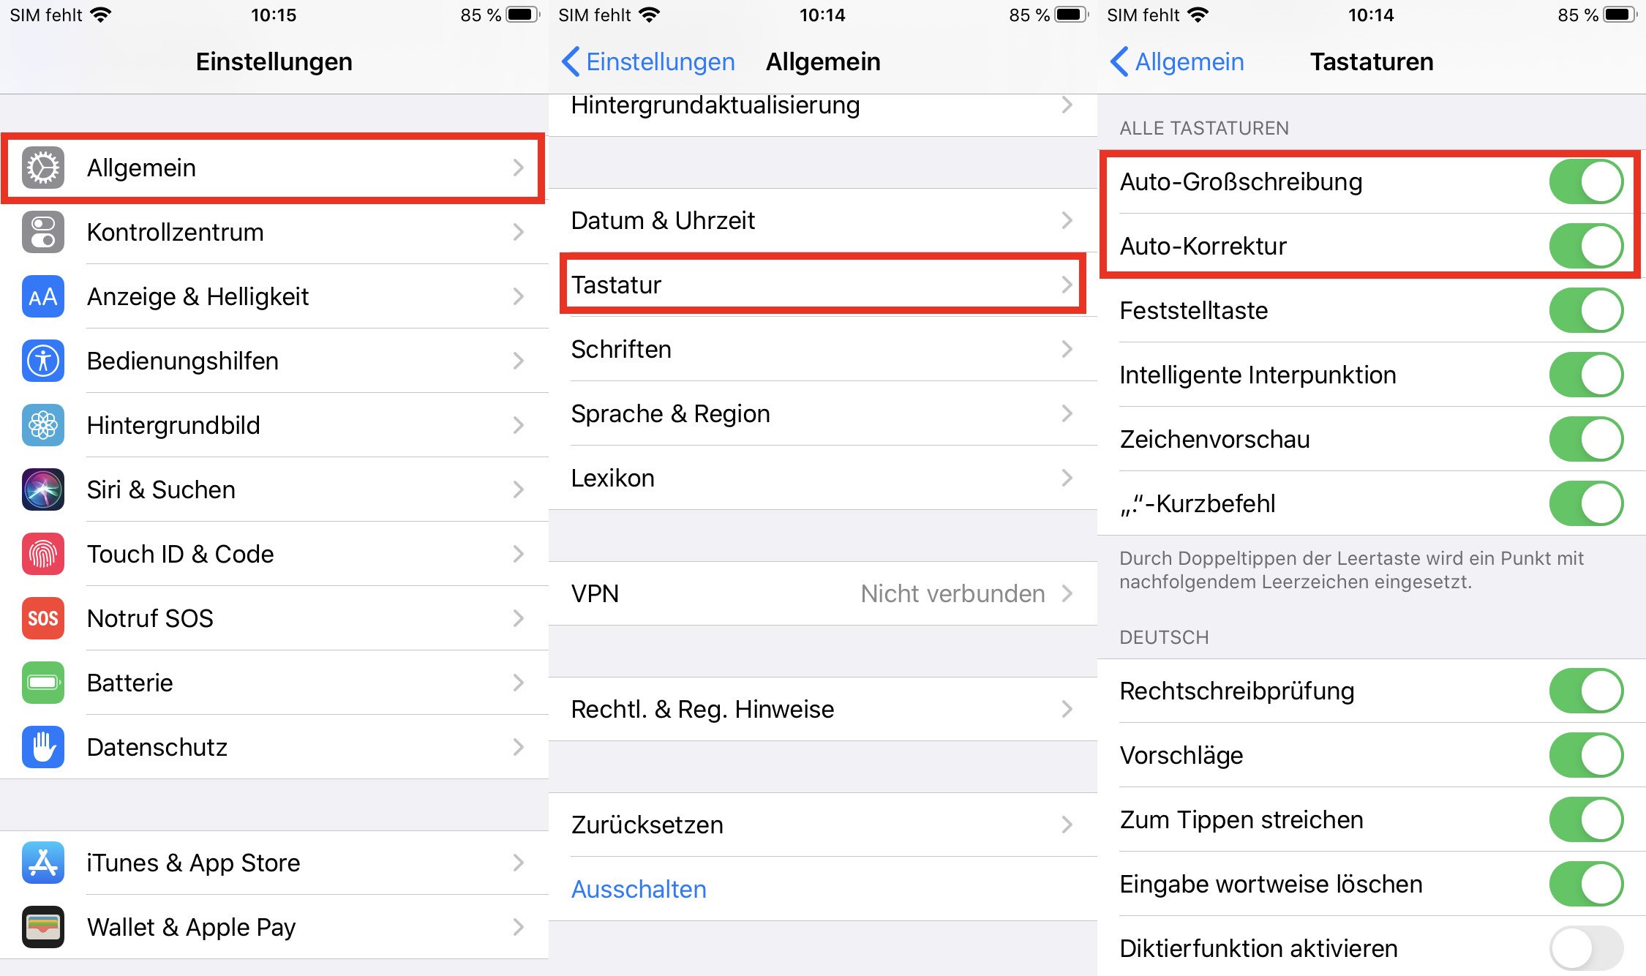This screenshot has height=976, width=1646.
Task: Open the Allgemein gear icon
Action: pos(43,168)
